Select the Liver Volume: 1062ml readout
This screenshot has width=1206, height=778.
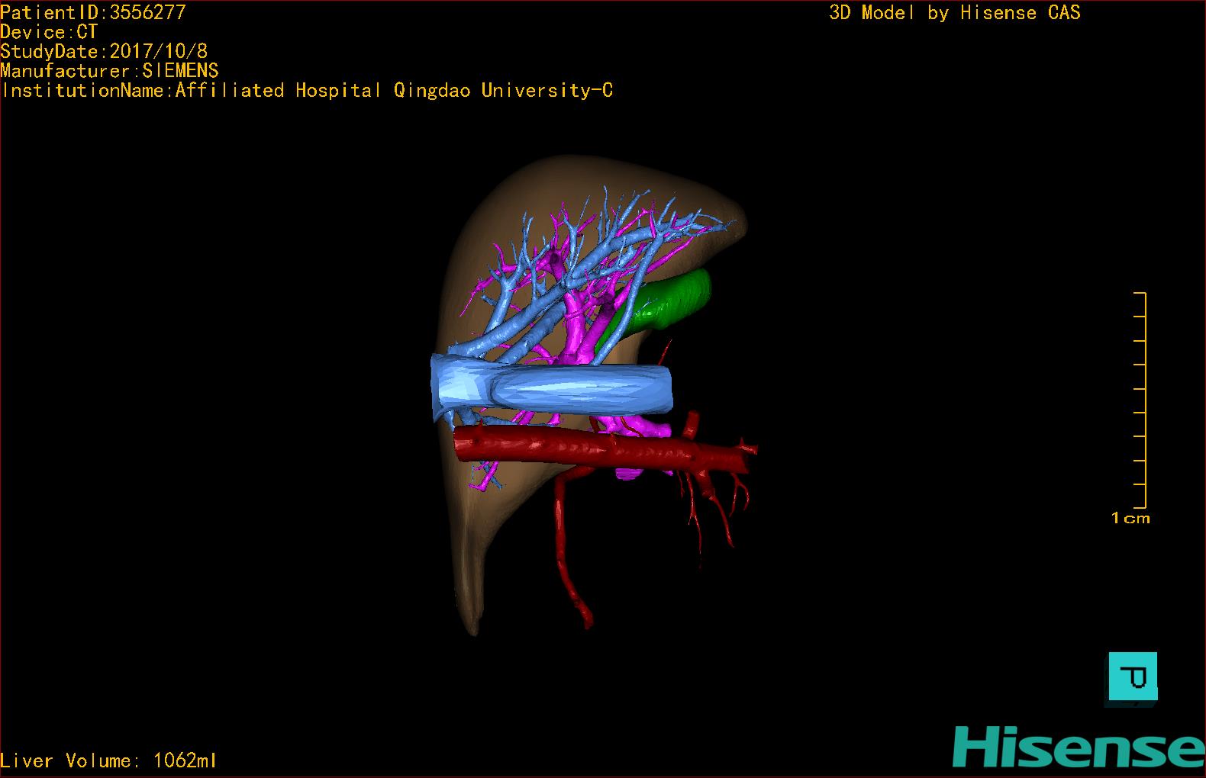(108, 760)
